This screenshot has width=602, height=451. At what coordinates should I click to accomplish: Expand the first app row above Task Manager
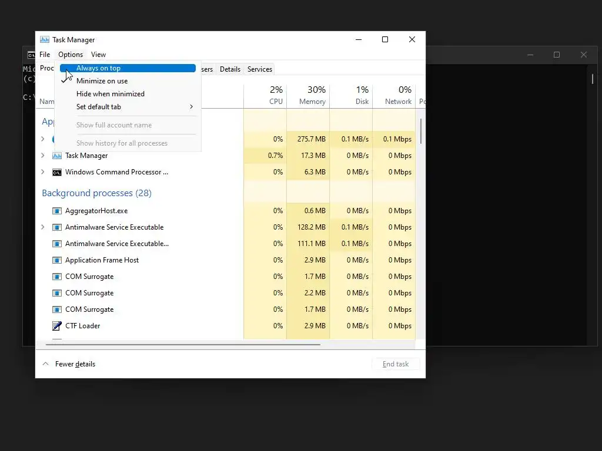pos(42,139)
